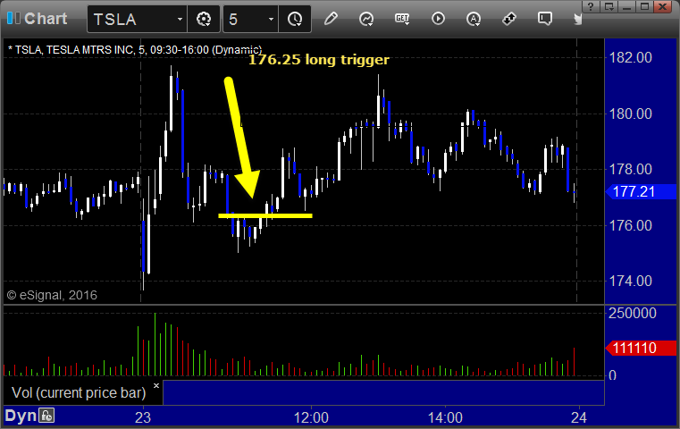Click the window pop-out icon in title bar

[609, 6]
